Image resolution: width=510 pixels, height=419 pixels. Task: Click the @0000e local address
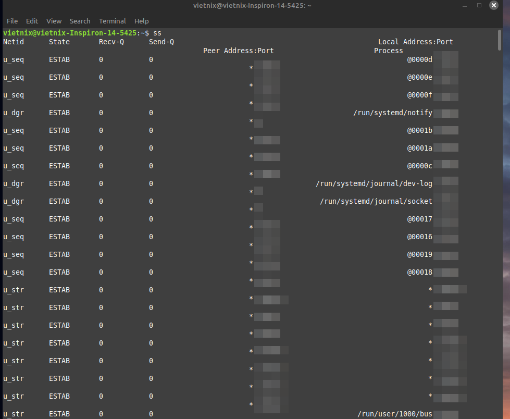click(419, 78)
